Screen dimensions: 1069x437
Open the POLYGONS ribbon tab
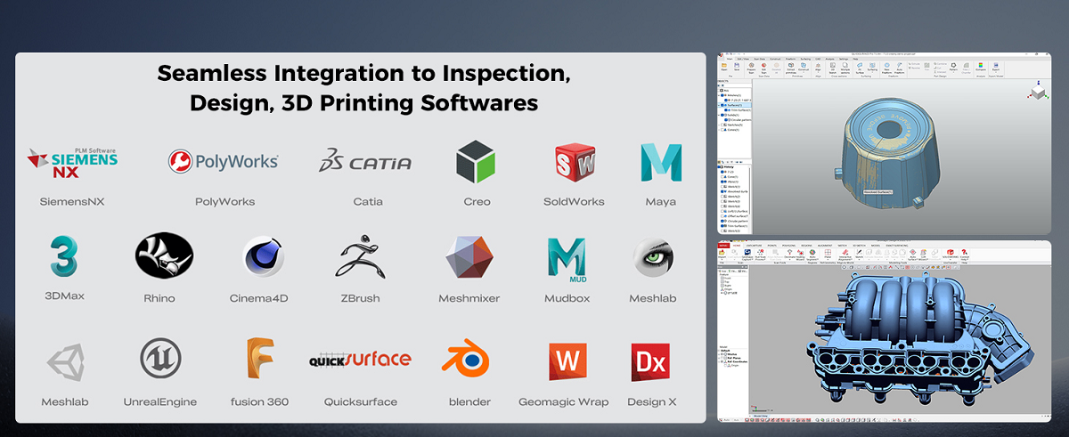tap(787, 245)
